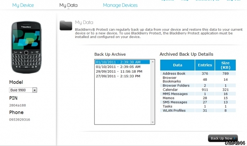Click the Browser Folders row label
Screen dimensions: 247x146
click(176, 85)
